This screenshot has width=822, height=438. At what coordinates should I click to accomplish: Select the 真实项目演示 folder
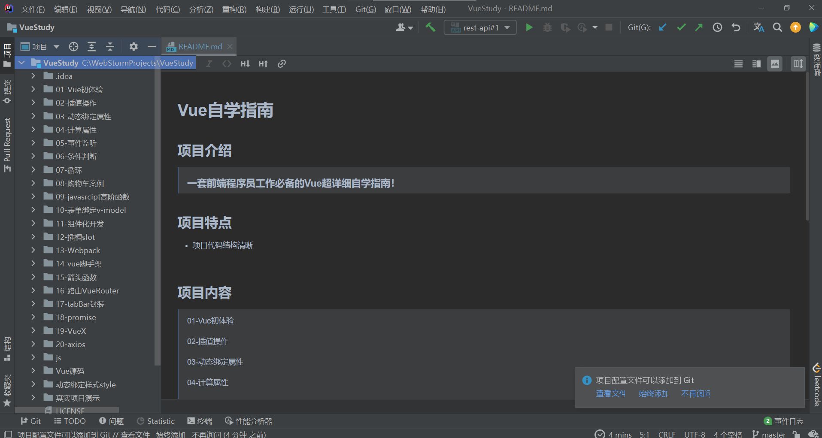click(x=78, y=398)
